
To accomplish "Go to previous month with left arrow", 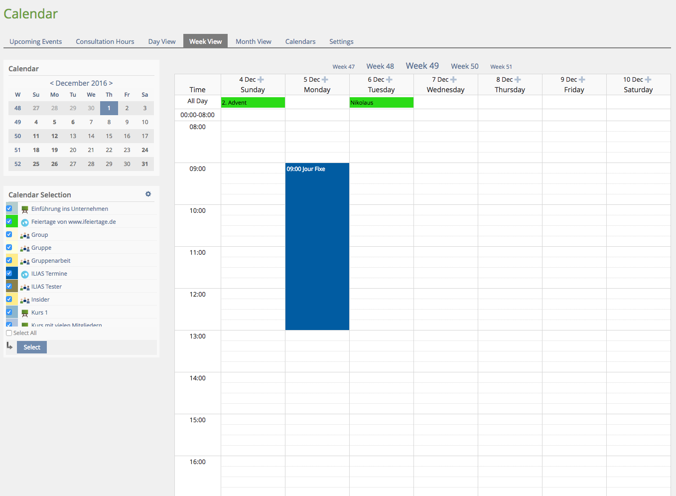I will coord(51,83).
